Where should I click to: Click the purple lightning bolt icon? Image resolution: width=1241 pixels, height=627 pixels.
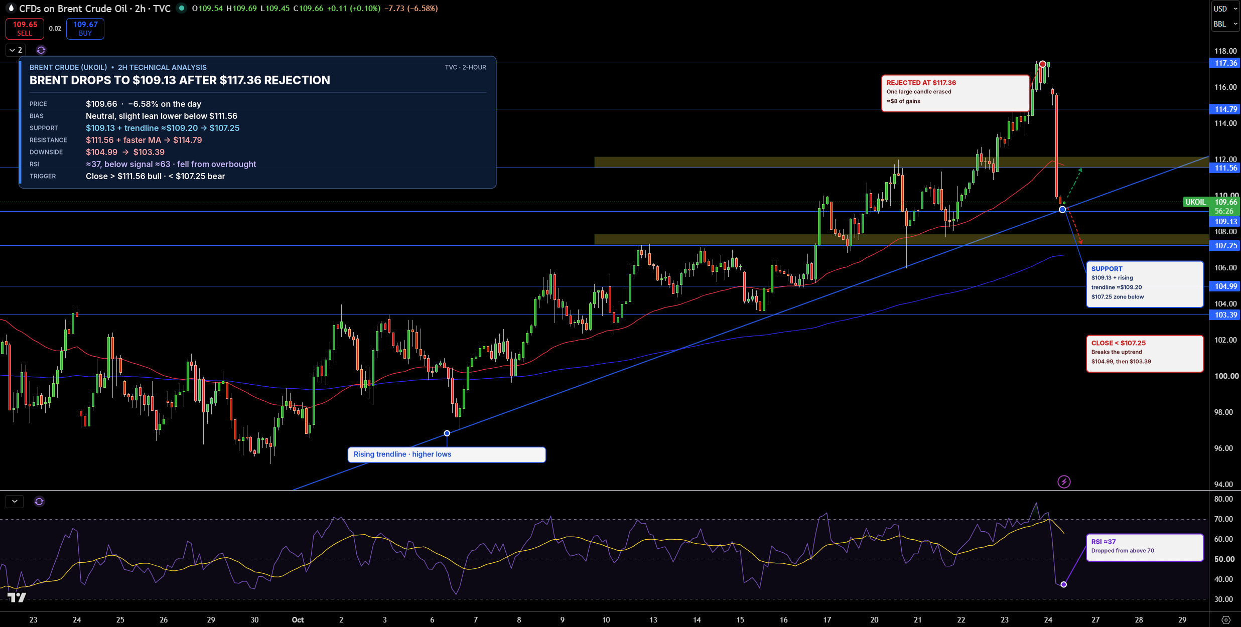pyautogui.click(x=1064, y=482)
